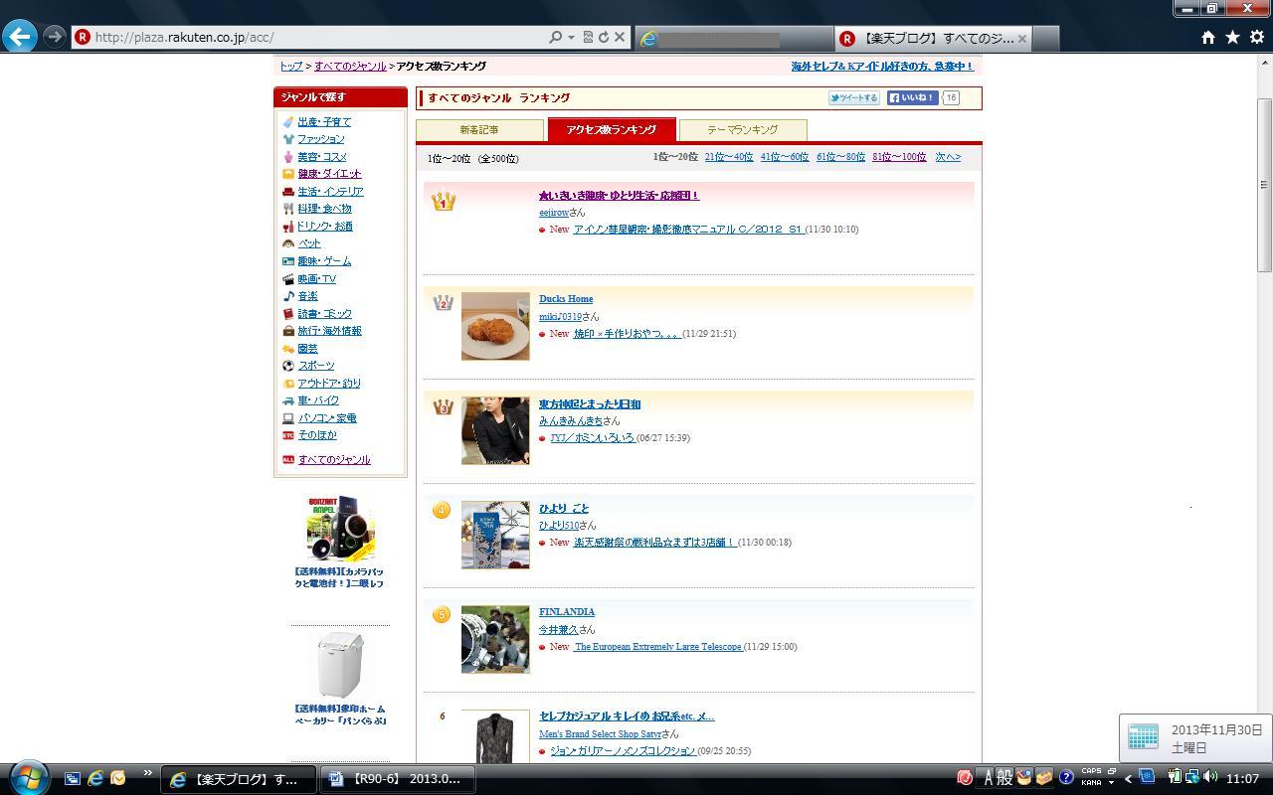Show hidden tray icons arrow
Viewport: 1273px width, 795px height.
(1128, 778)
